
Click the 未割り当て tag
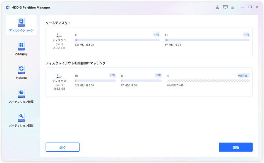243,76
